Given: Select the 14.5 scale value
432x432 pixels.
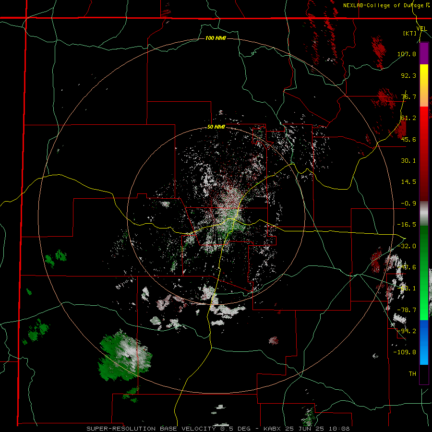Looking at the screenshot, I should coord(408,182).
